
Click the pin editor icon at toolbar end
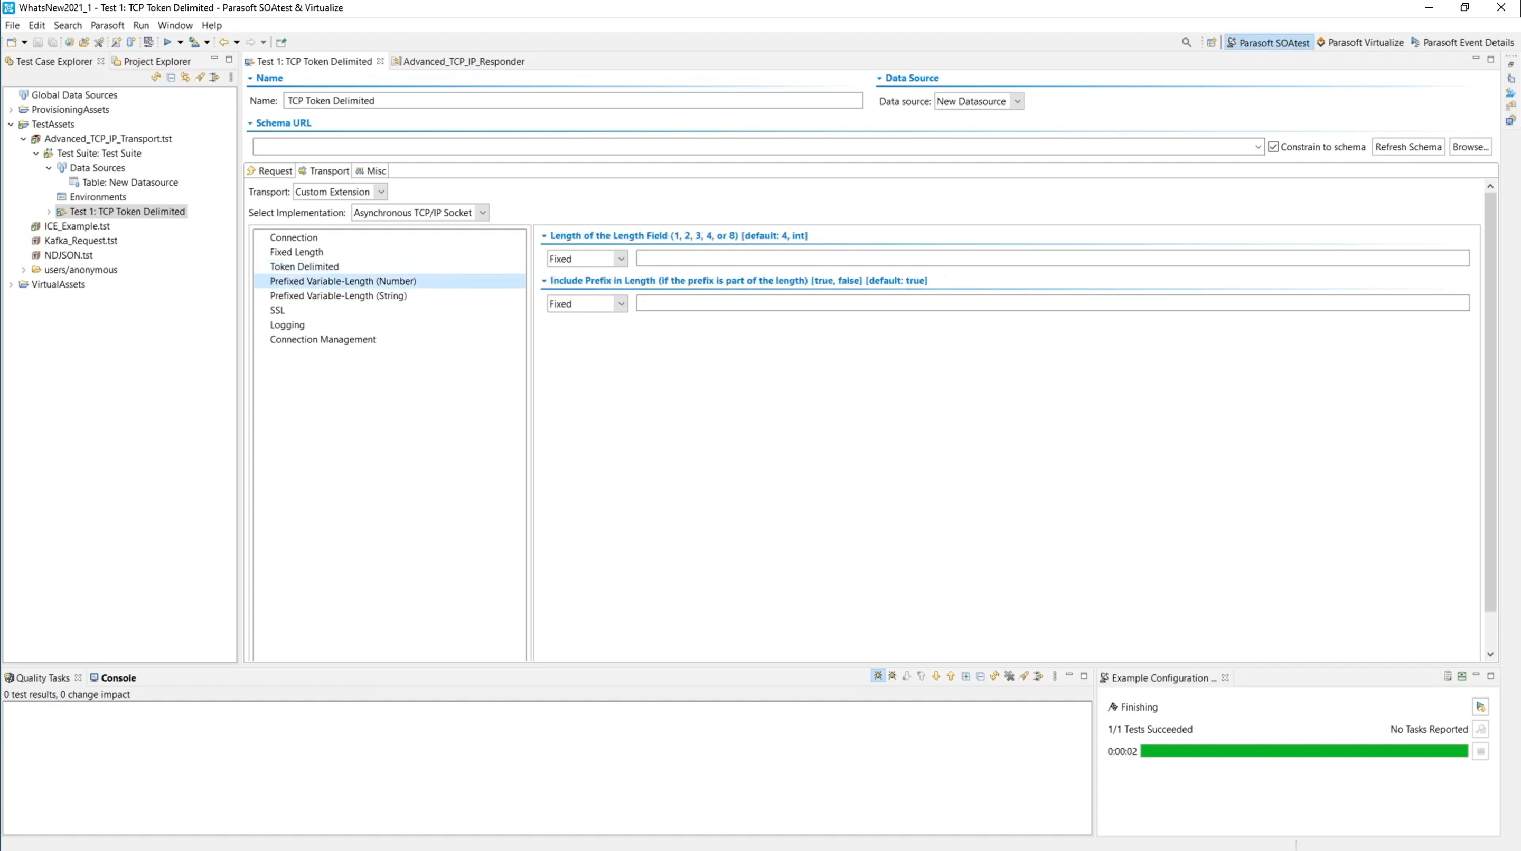click(281, 42)
